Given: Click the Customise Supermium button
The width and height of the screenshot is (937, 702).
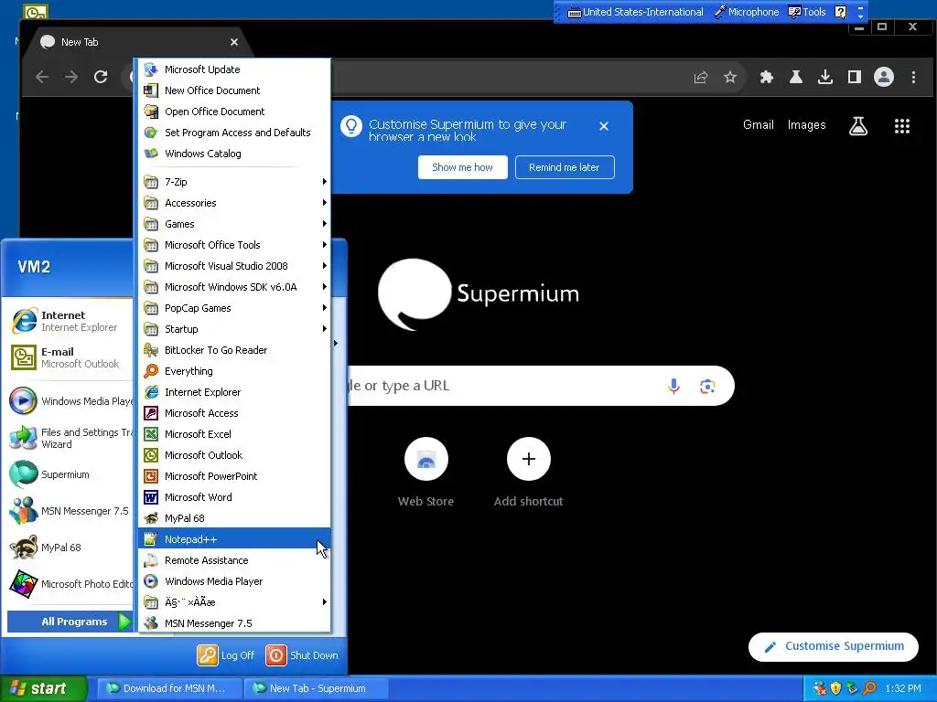Looking at the screenshot, I should tap(833, 646).
